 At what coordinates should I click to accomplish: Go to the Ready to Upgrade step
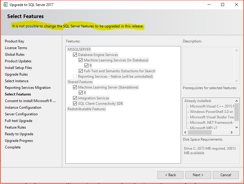click(19, 134)
